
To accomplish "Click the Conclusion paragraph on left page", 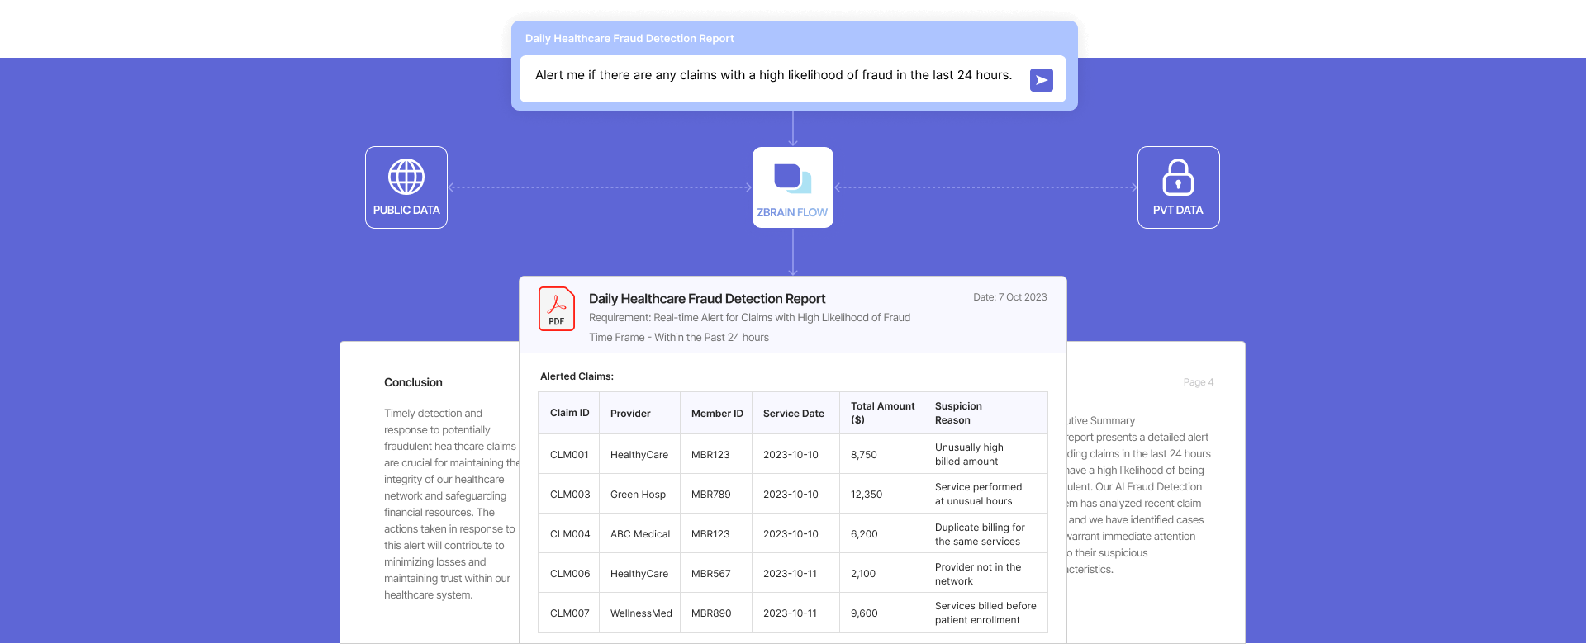I will point(451,504).
